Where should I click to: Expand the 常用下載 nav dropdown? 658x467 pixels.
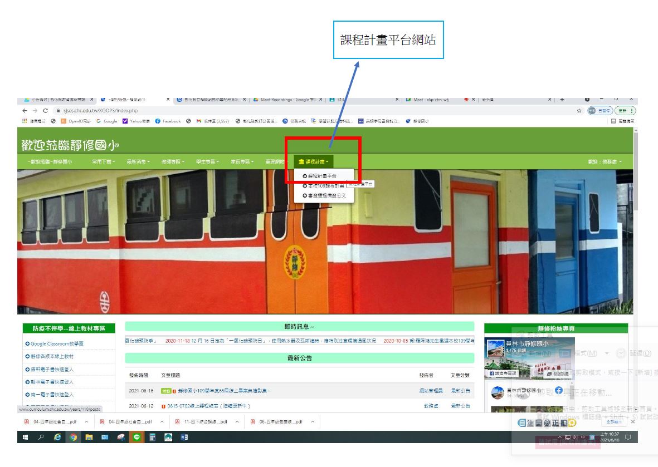tap(103, 161)
